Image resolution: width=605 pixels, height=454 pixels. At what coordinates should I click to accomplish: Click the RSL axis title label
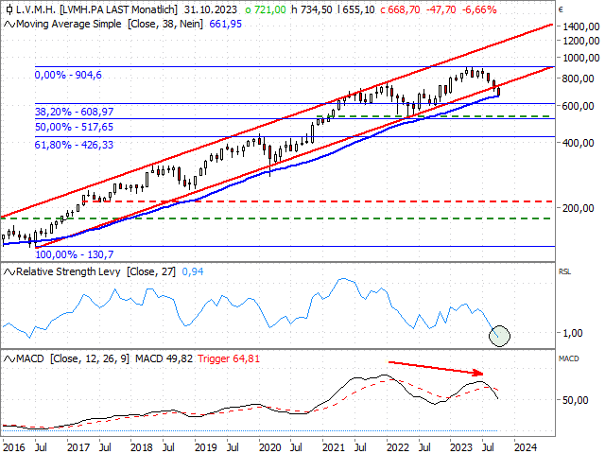(x=564, y=271)
